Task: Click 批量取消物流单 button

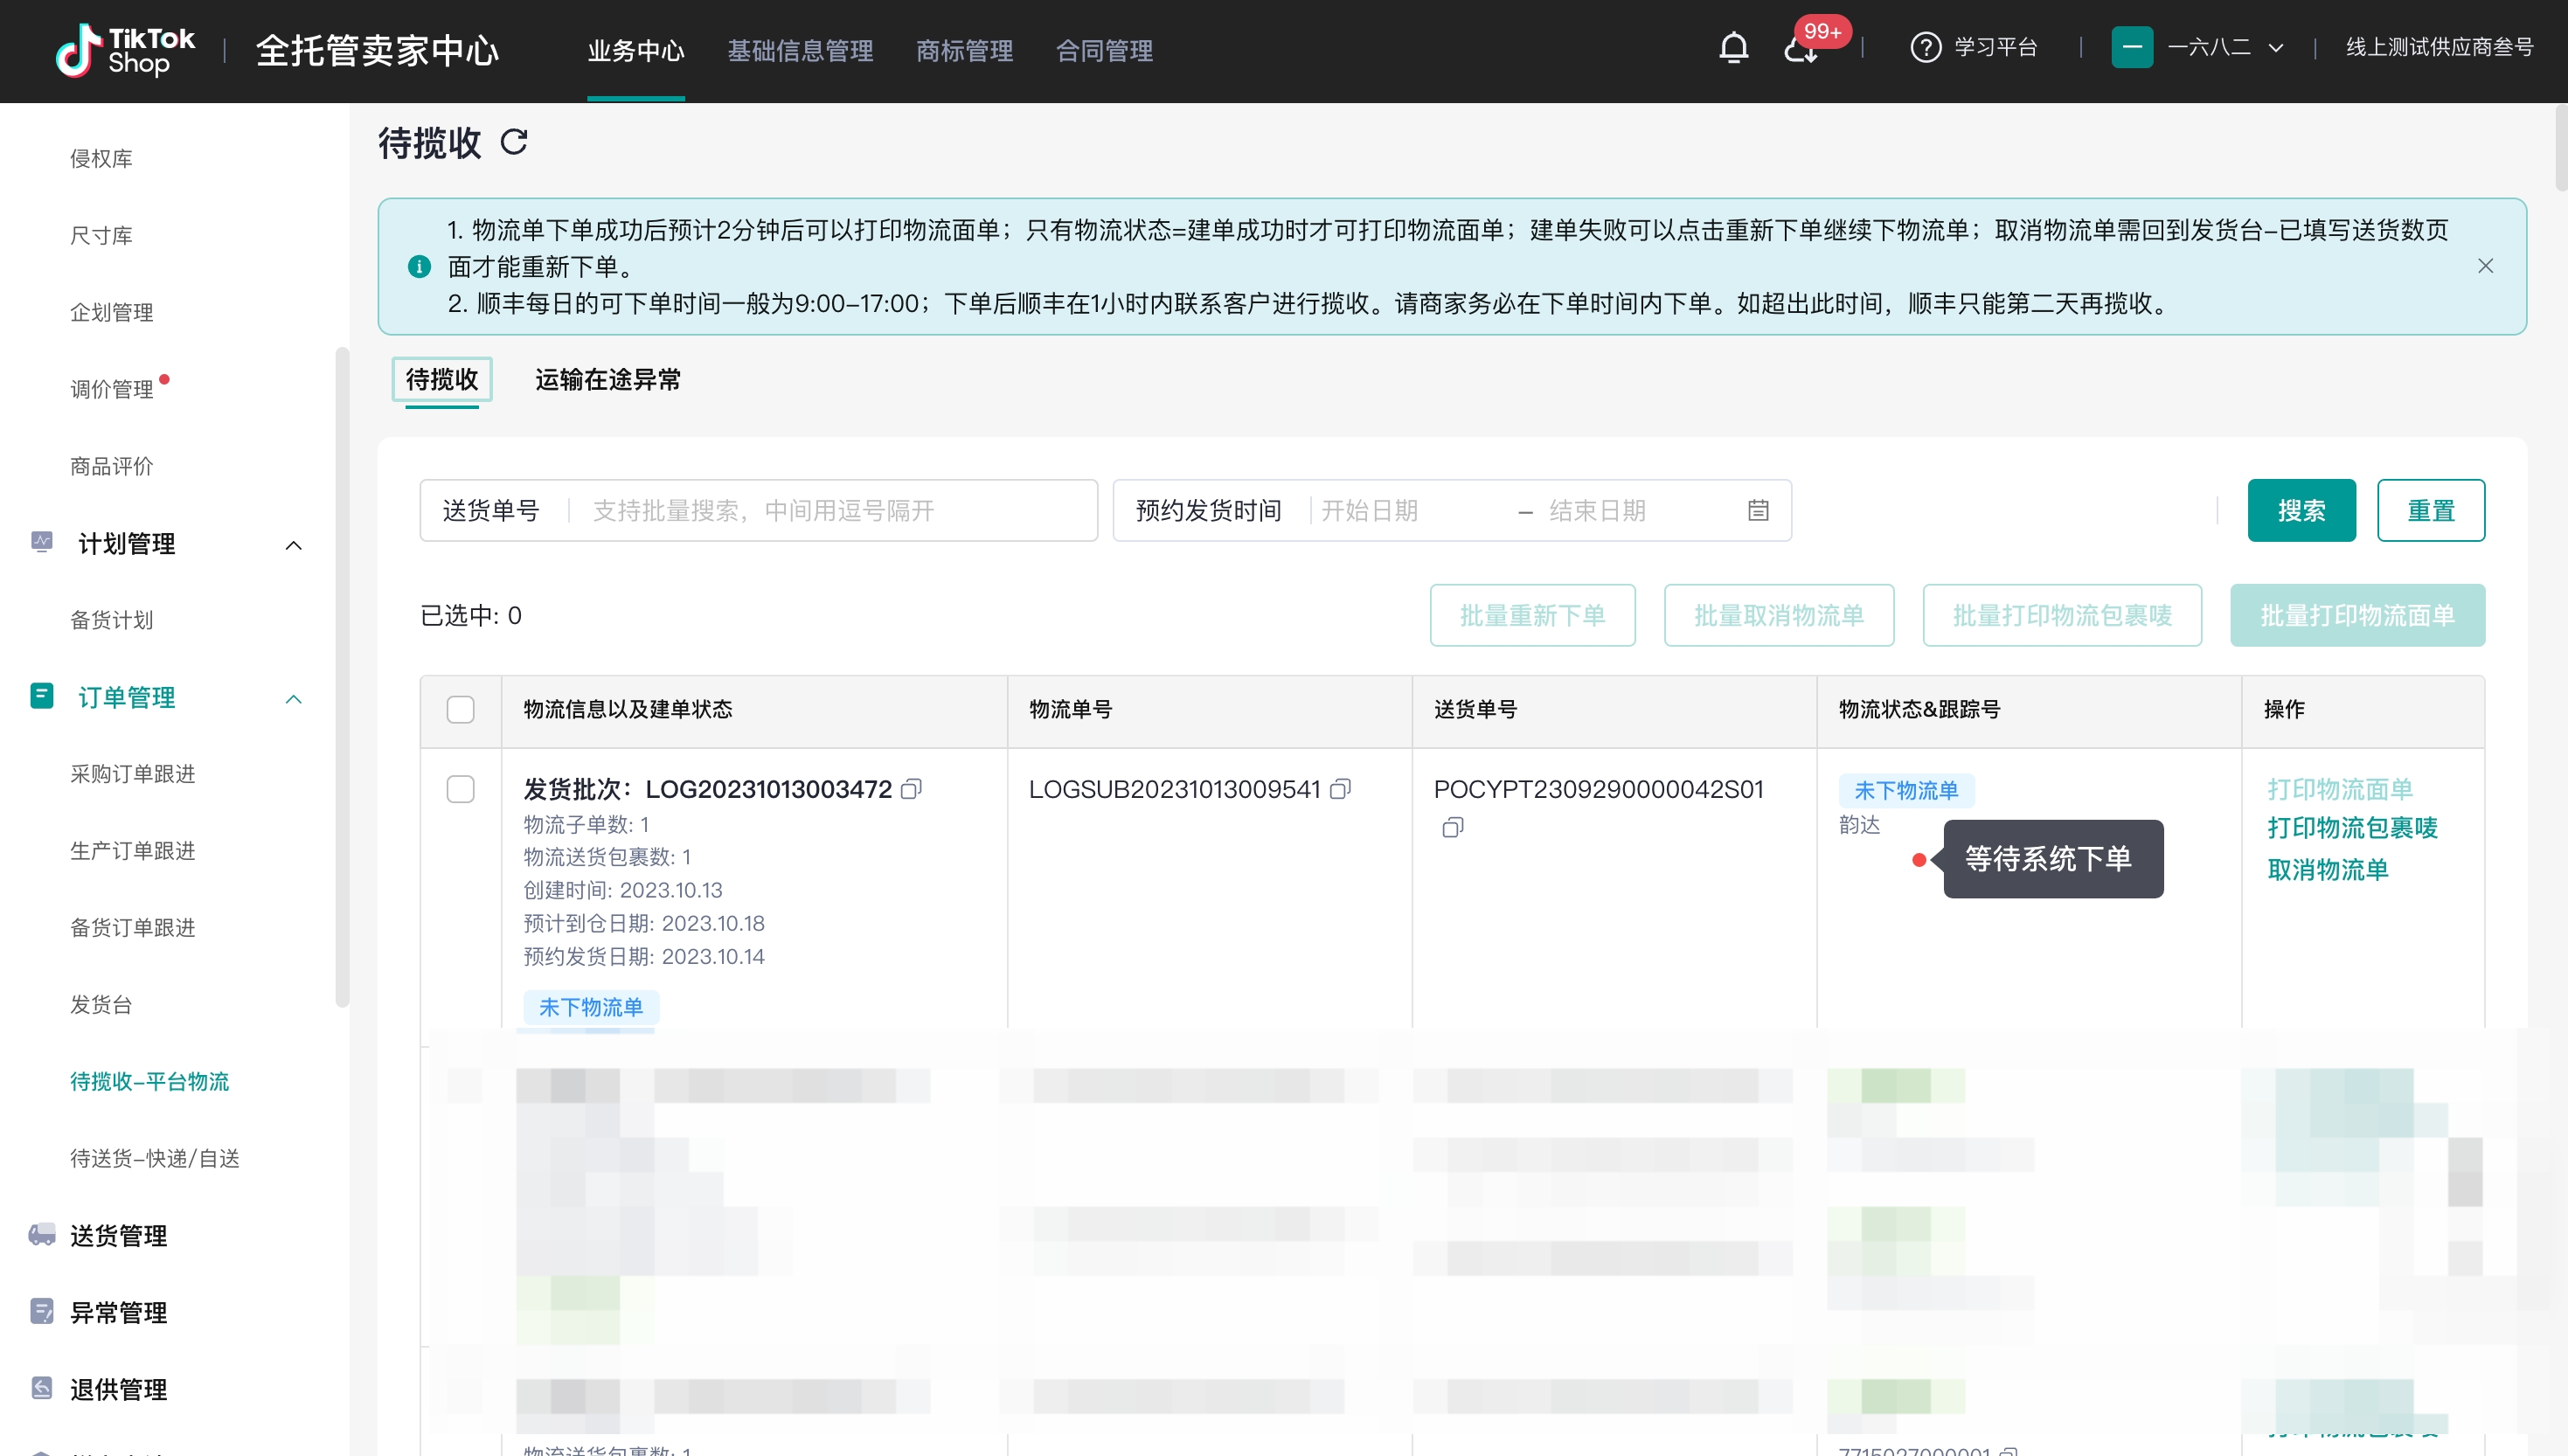Action: [x=1778, y=615]
